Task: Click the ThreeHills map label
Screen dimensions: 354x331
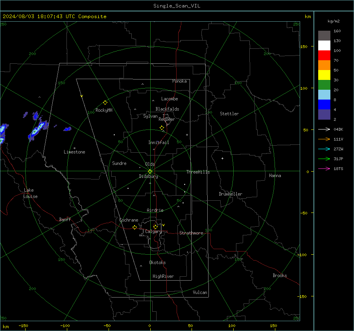Action: [198, 172]
